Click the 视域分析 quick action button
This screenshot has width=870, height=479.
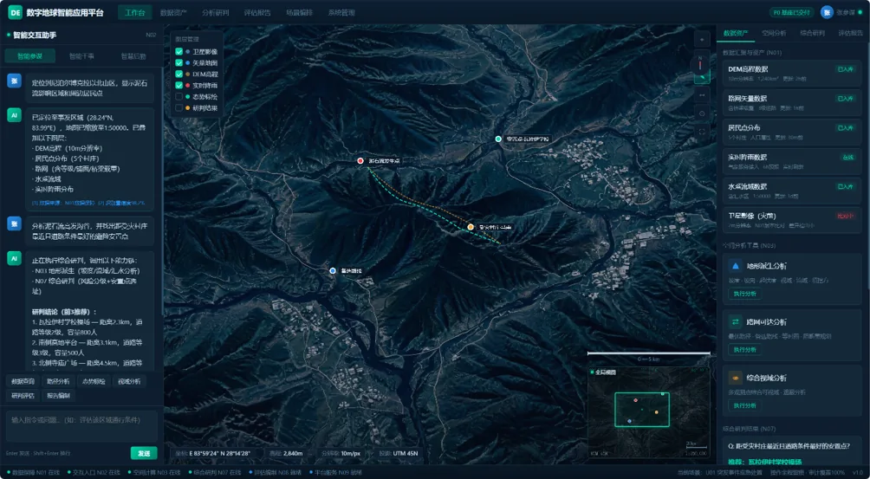129,381
